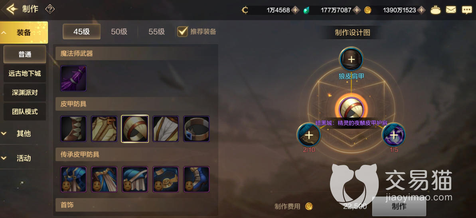Image resolution: width=476 pixels, height=218 pixels.
Task: Select the 深渊派对 subcategory
Action: click(x=25, y=92)
